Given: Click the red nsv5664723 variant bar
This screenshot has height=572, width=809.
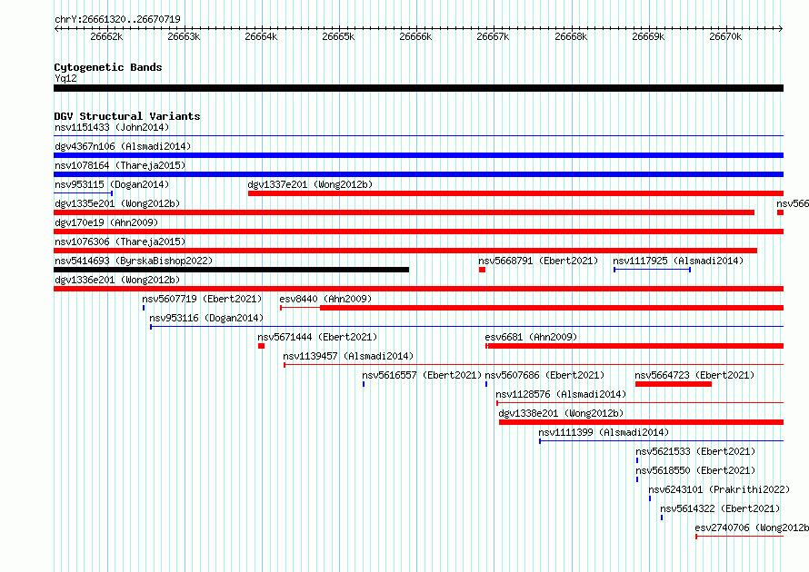Looking at the screenshot, I should click(x=674, y=384).
